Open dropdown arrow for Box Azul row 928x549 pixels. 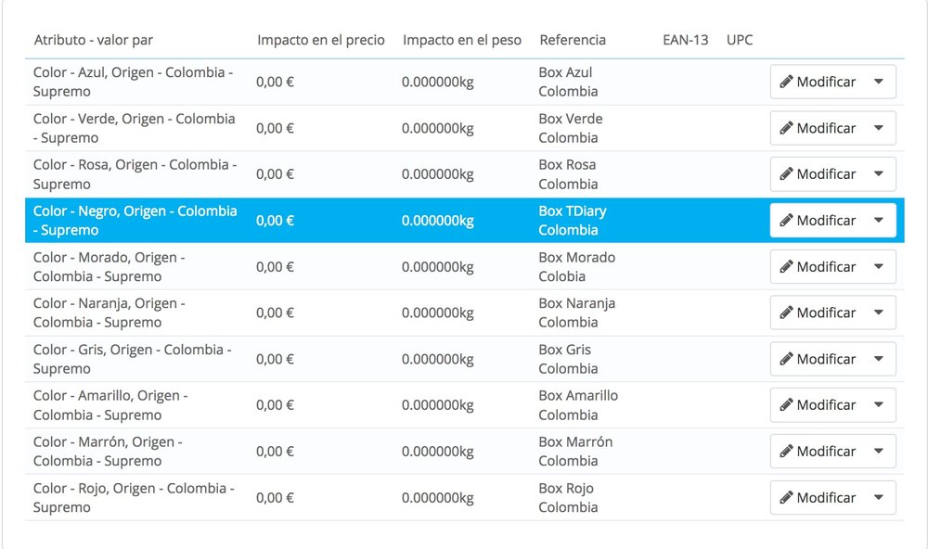879,82
